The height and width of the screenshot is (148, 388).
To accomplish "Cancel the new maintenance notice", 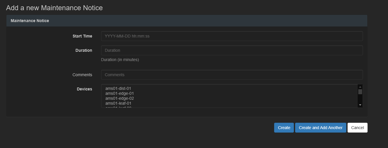I will (x=357, y=128).
